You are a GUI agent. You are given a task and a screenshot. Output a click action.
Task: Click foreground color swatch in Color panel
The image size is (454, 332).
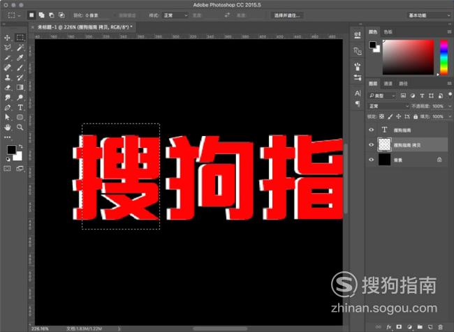pos(373,45)
